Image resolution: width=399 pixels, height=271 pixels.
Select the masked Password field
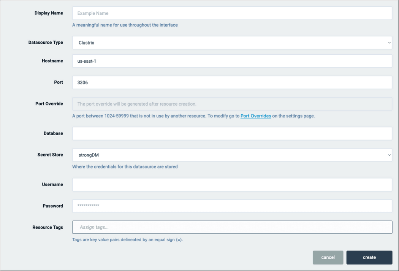pyautogui.click(x=232, y=206)
